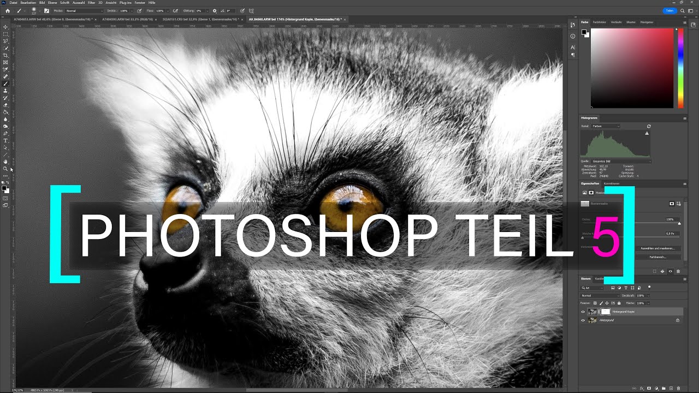Click the hue spectrum slider

(680, 68)
